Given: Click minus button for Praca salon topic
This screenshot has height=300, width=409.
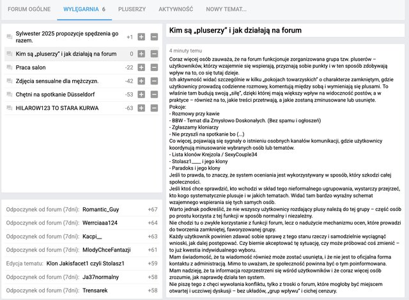Looking at the screenshot, I should pyautogui.click(x=154, y=67).
